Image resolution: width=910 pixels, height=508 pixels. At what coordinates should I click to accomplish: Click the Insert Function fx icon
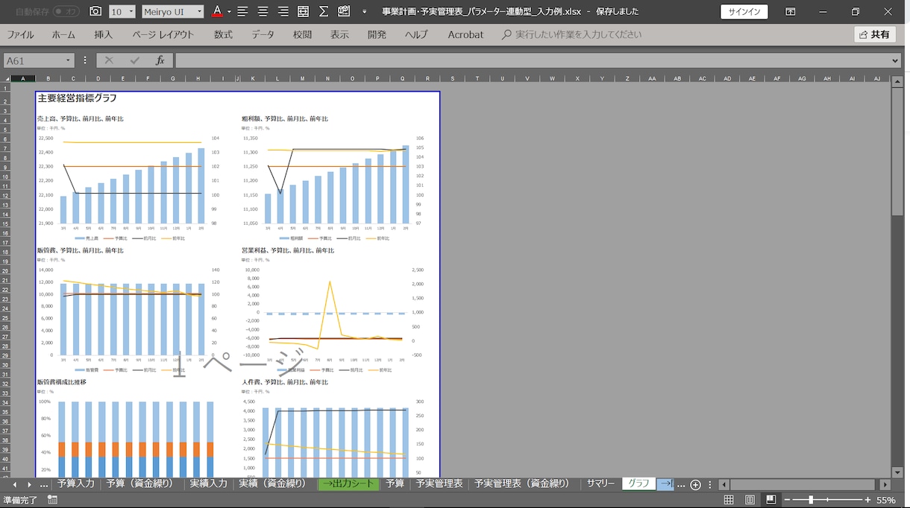click(160, 60)
